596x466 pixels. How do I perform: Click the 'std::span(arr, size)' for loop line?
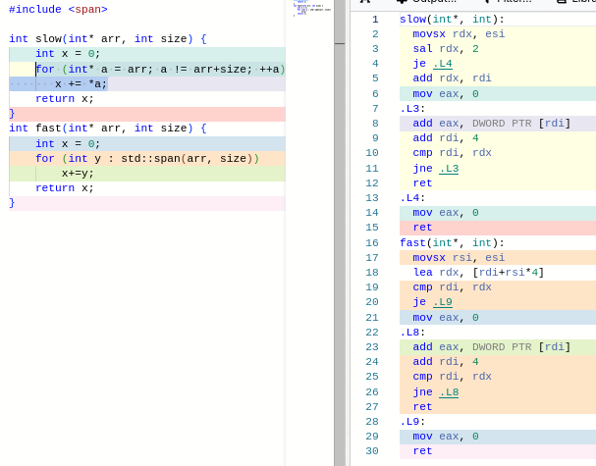point(147,158)
